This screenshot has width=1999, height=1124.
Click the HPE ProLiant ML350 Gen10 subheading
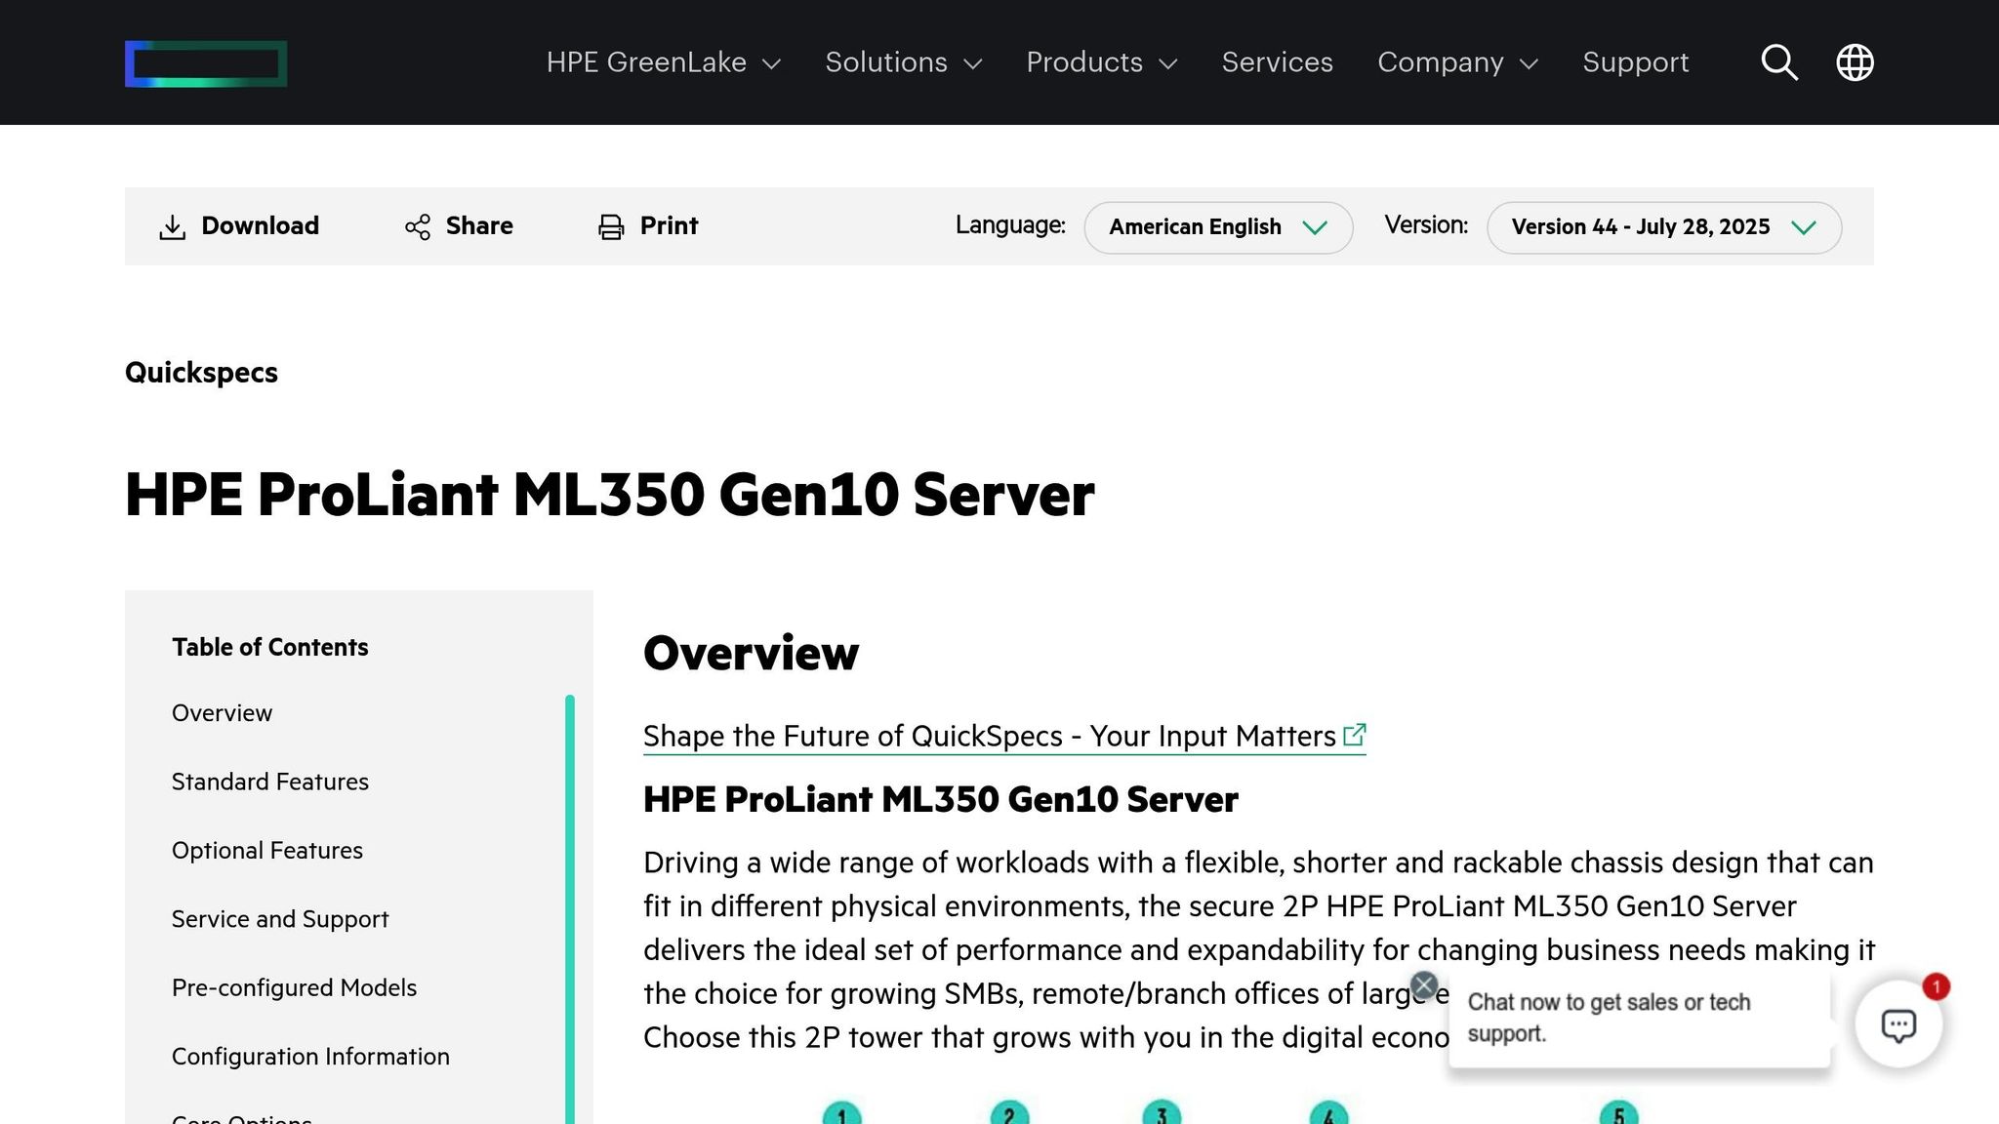pos(940,799)
